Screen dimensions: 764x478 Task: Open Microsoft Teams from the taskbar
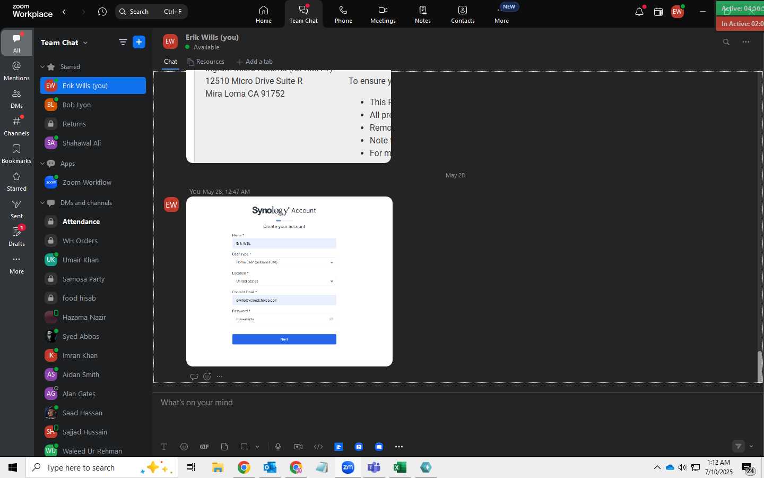pyautogui.click(x=374, y=467)
